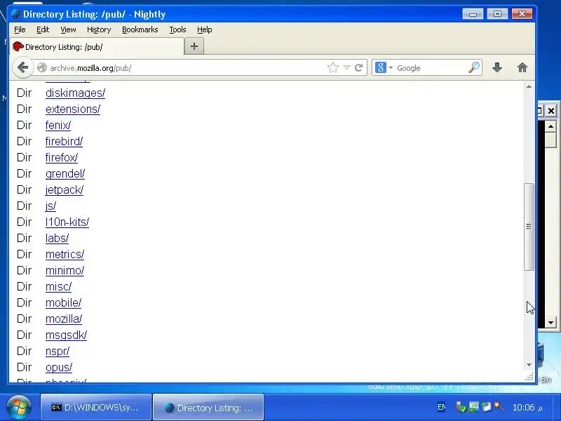Viewport: 561px width, 421px height.
Task: Maximize the Nightly browser window
Action: coord(497,14)
